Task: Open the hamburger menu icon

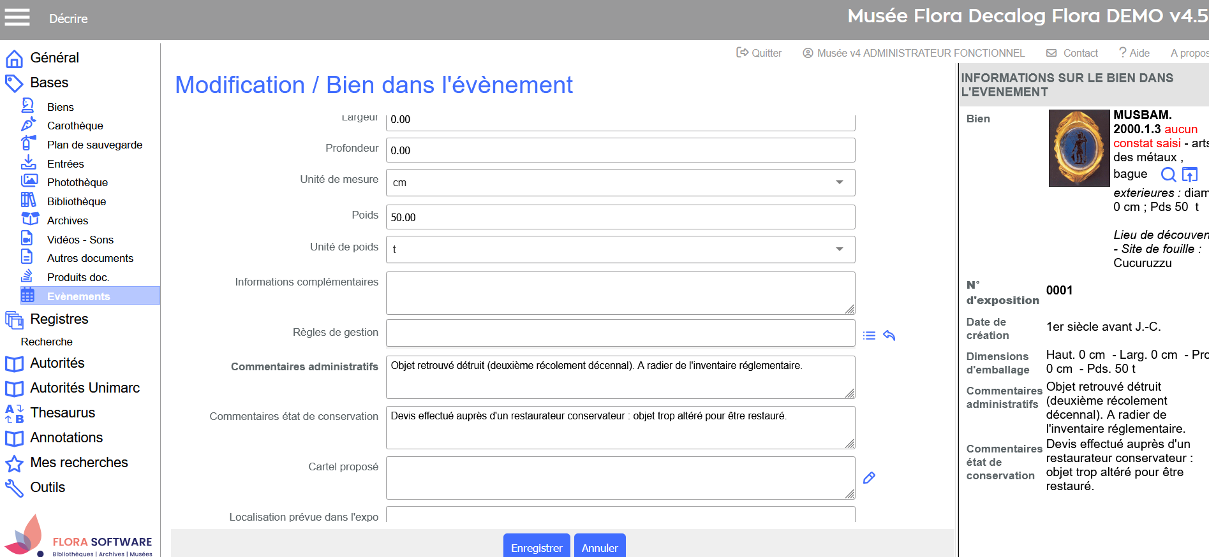Action: coord(17,17)
